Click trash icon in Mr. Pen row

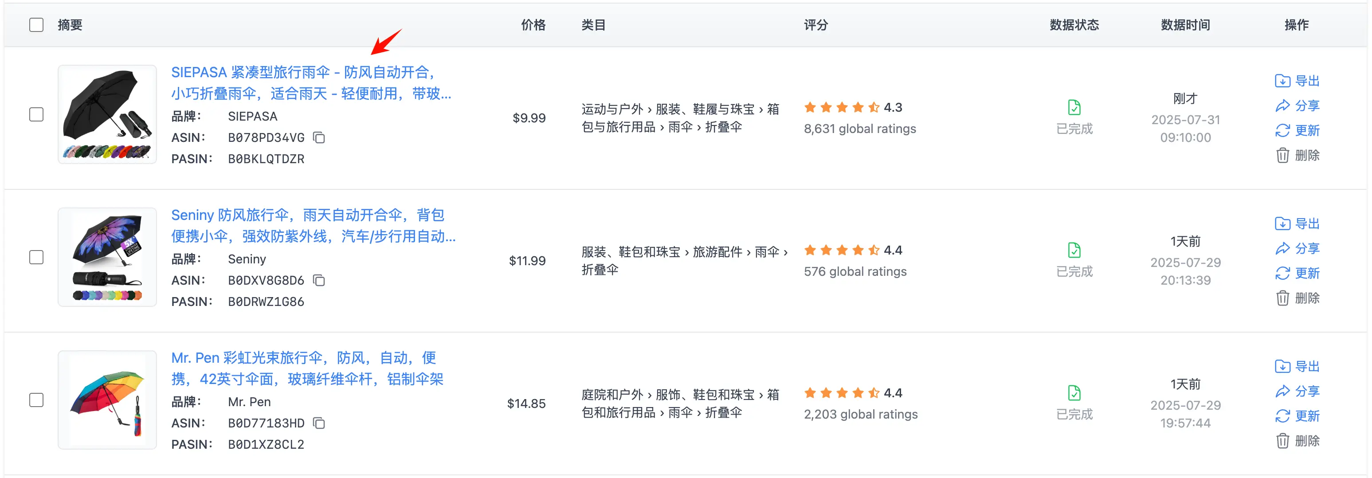tap(1282, 441)
